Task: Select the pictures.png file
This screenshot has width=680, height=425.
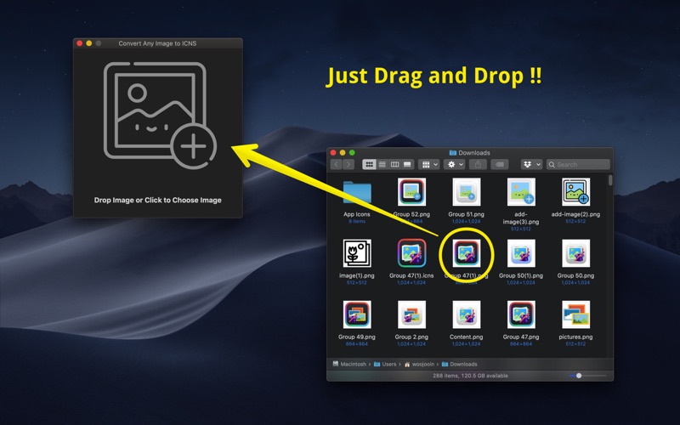Action: pyautogui.click(x=576, y=314)
